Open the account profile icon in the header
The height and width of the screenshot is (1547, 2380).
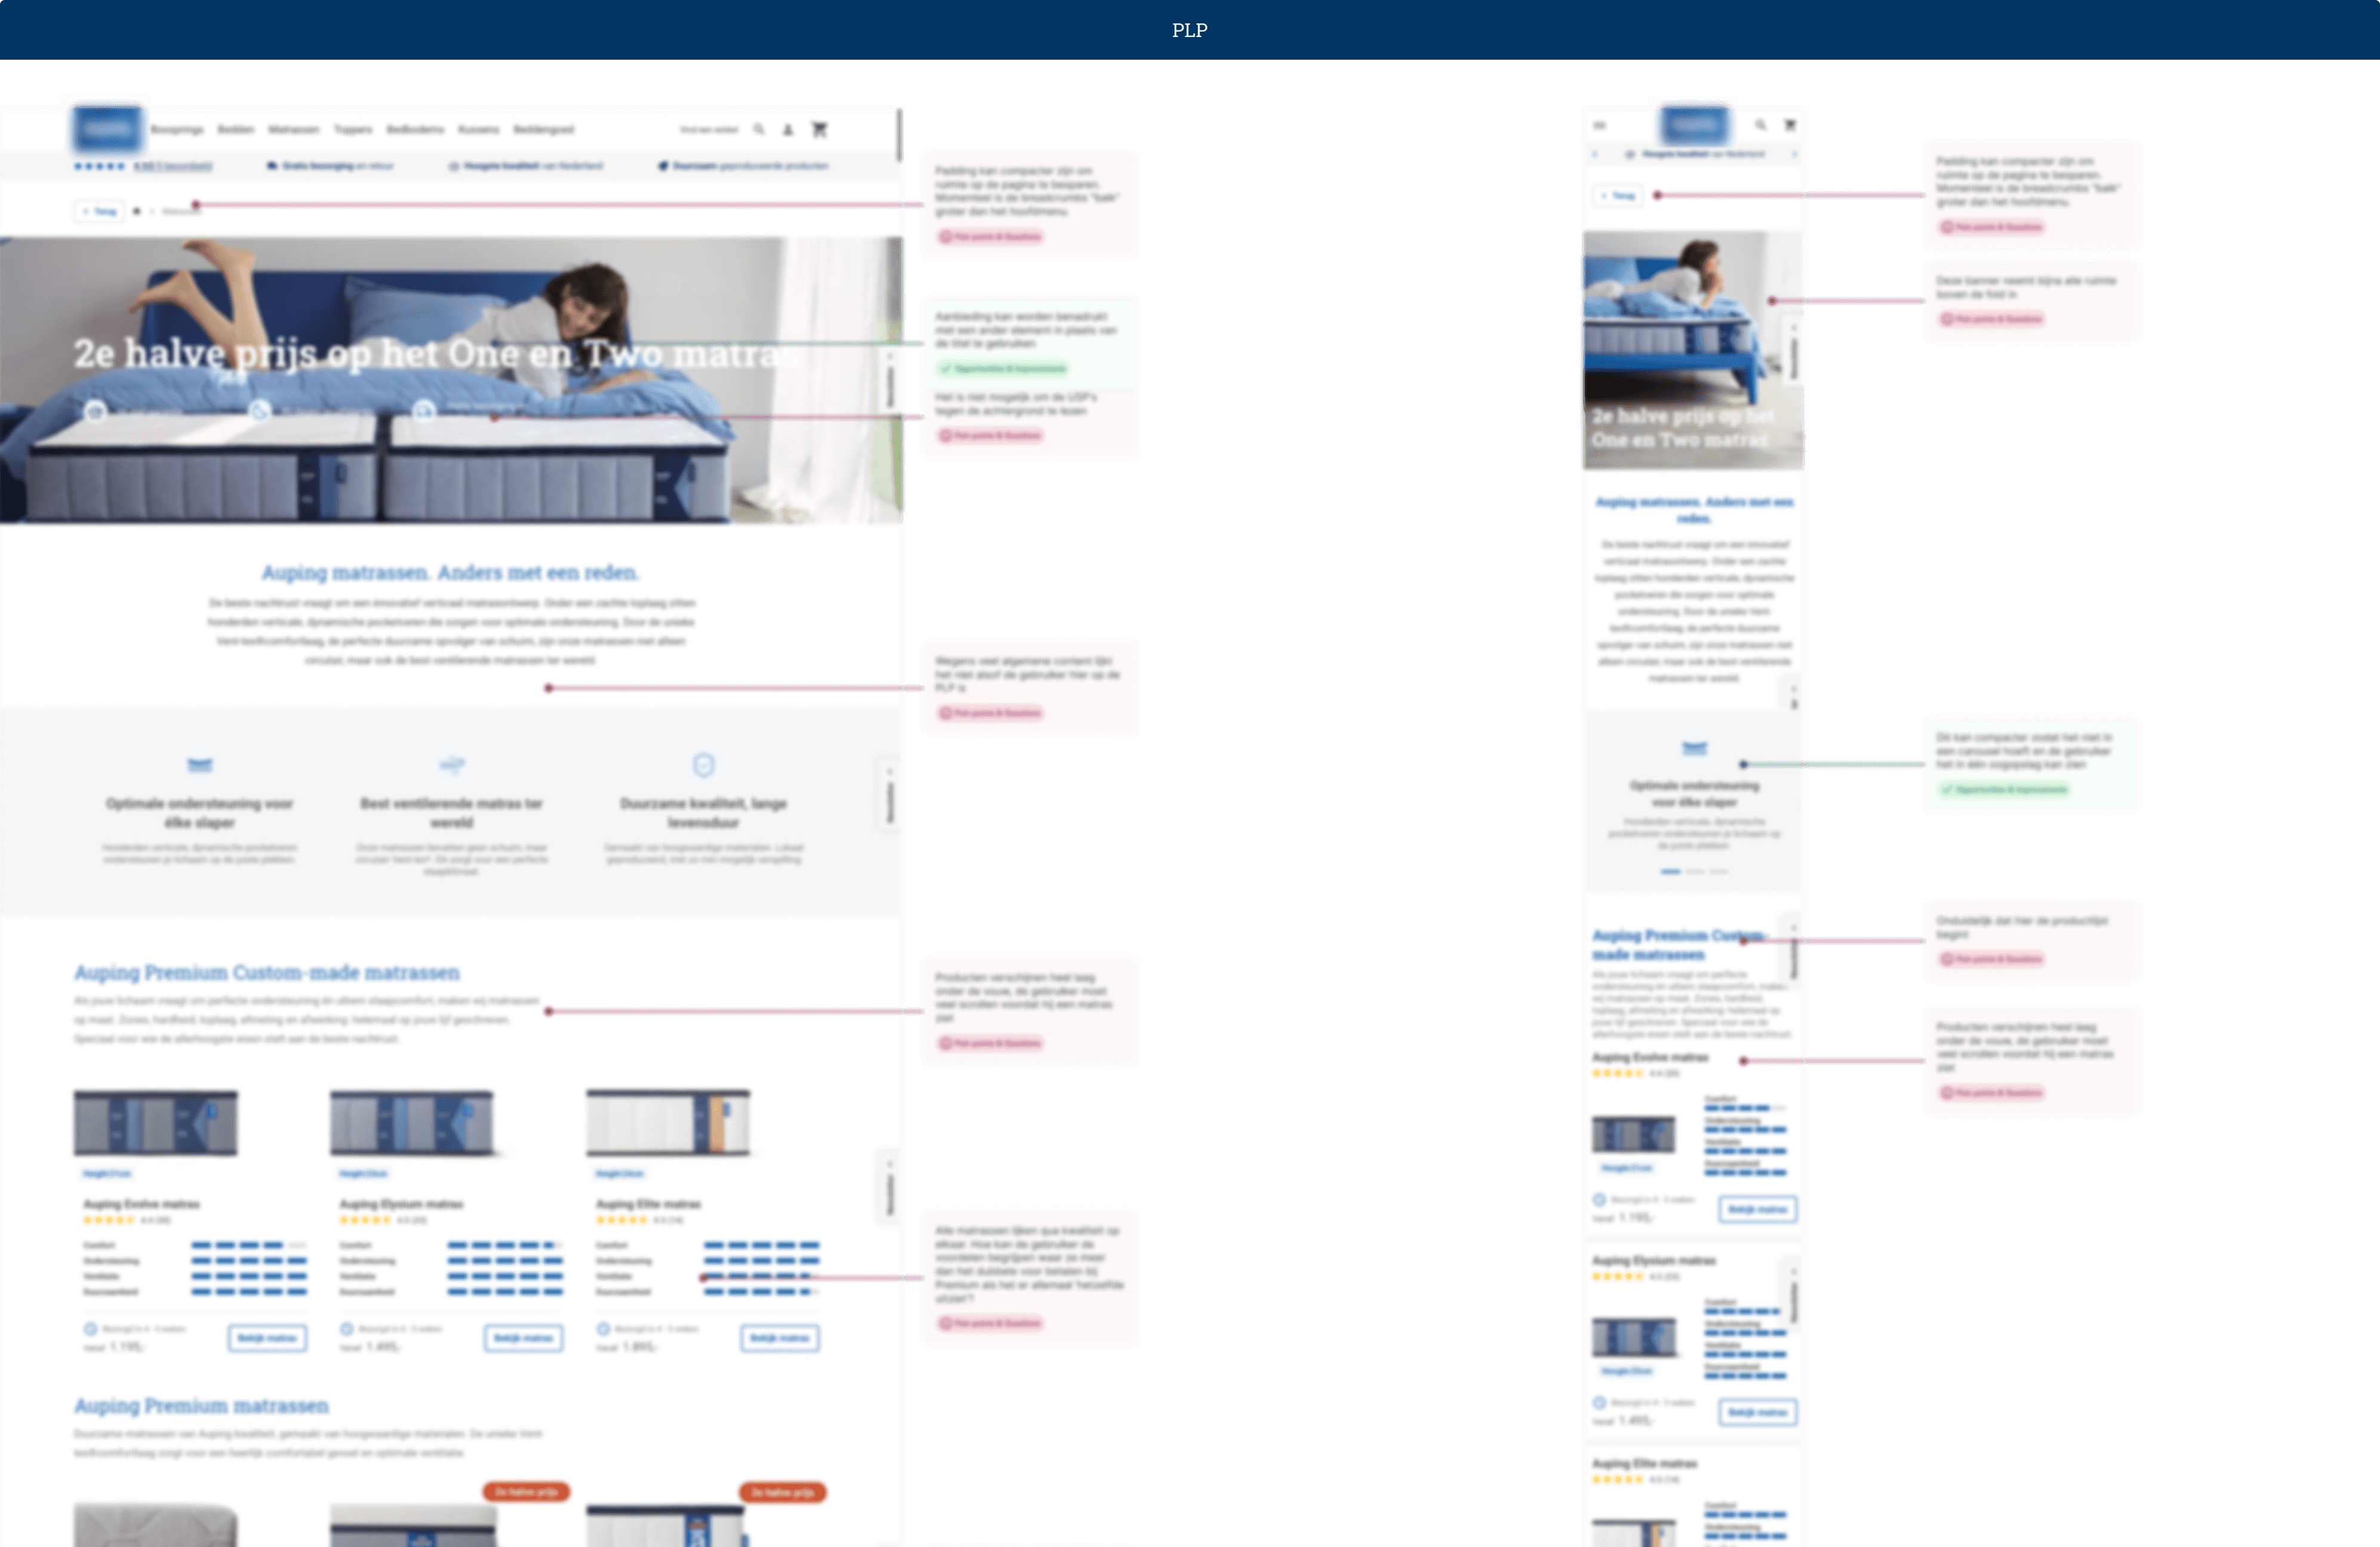pos(789,129)
